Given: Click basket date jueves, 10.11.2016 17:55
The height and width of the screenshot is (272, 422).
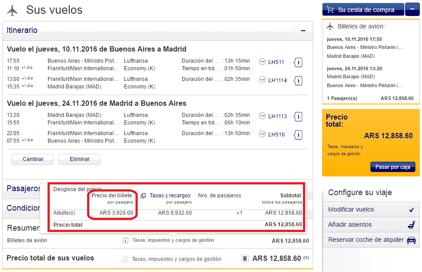Looking at the screenshot, I should pyautogui.click(x=354, y=39).
